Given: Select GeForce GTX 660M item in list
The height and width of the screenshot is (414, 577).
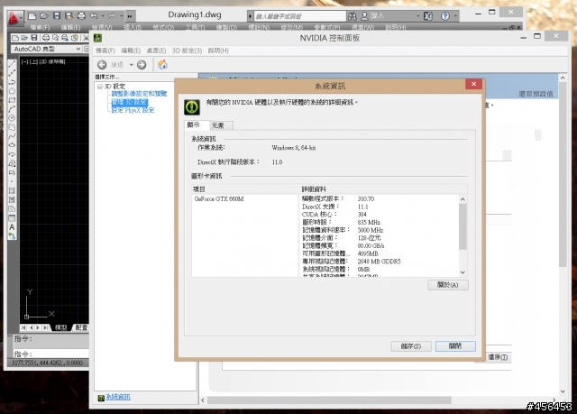Looking at the screenshot, I should (x=219, y=198).
